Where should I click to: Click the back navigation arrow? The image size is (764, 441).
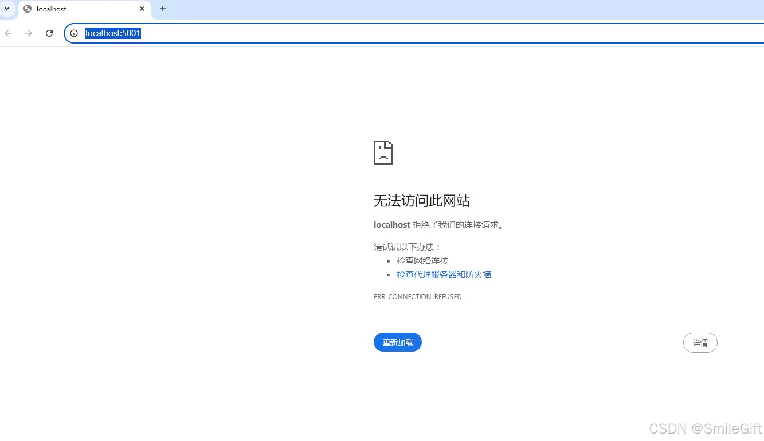point(7,33)
